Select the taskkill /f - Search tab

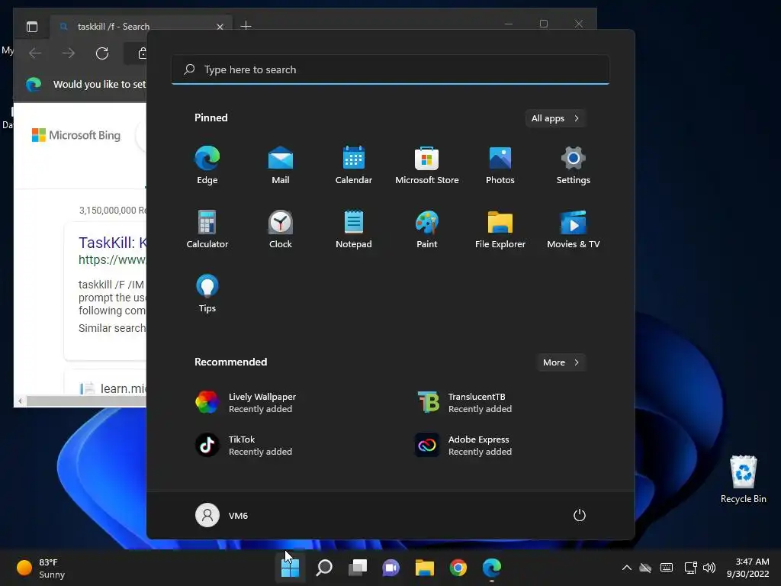pyautogui.click(x=140, y=27)
